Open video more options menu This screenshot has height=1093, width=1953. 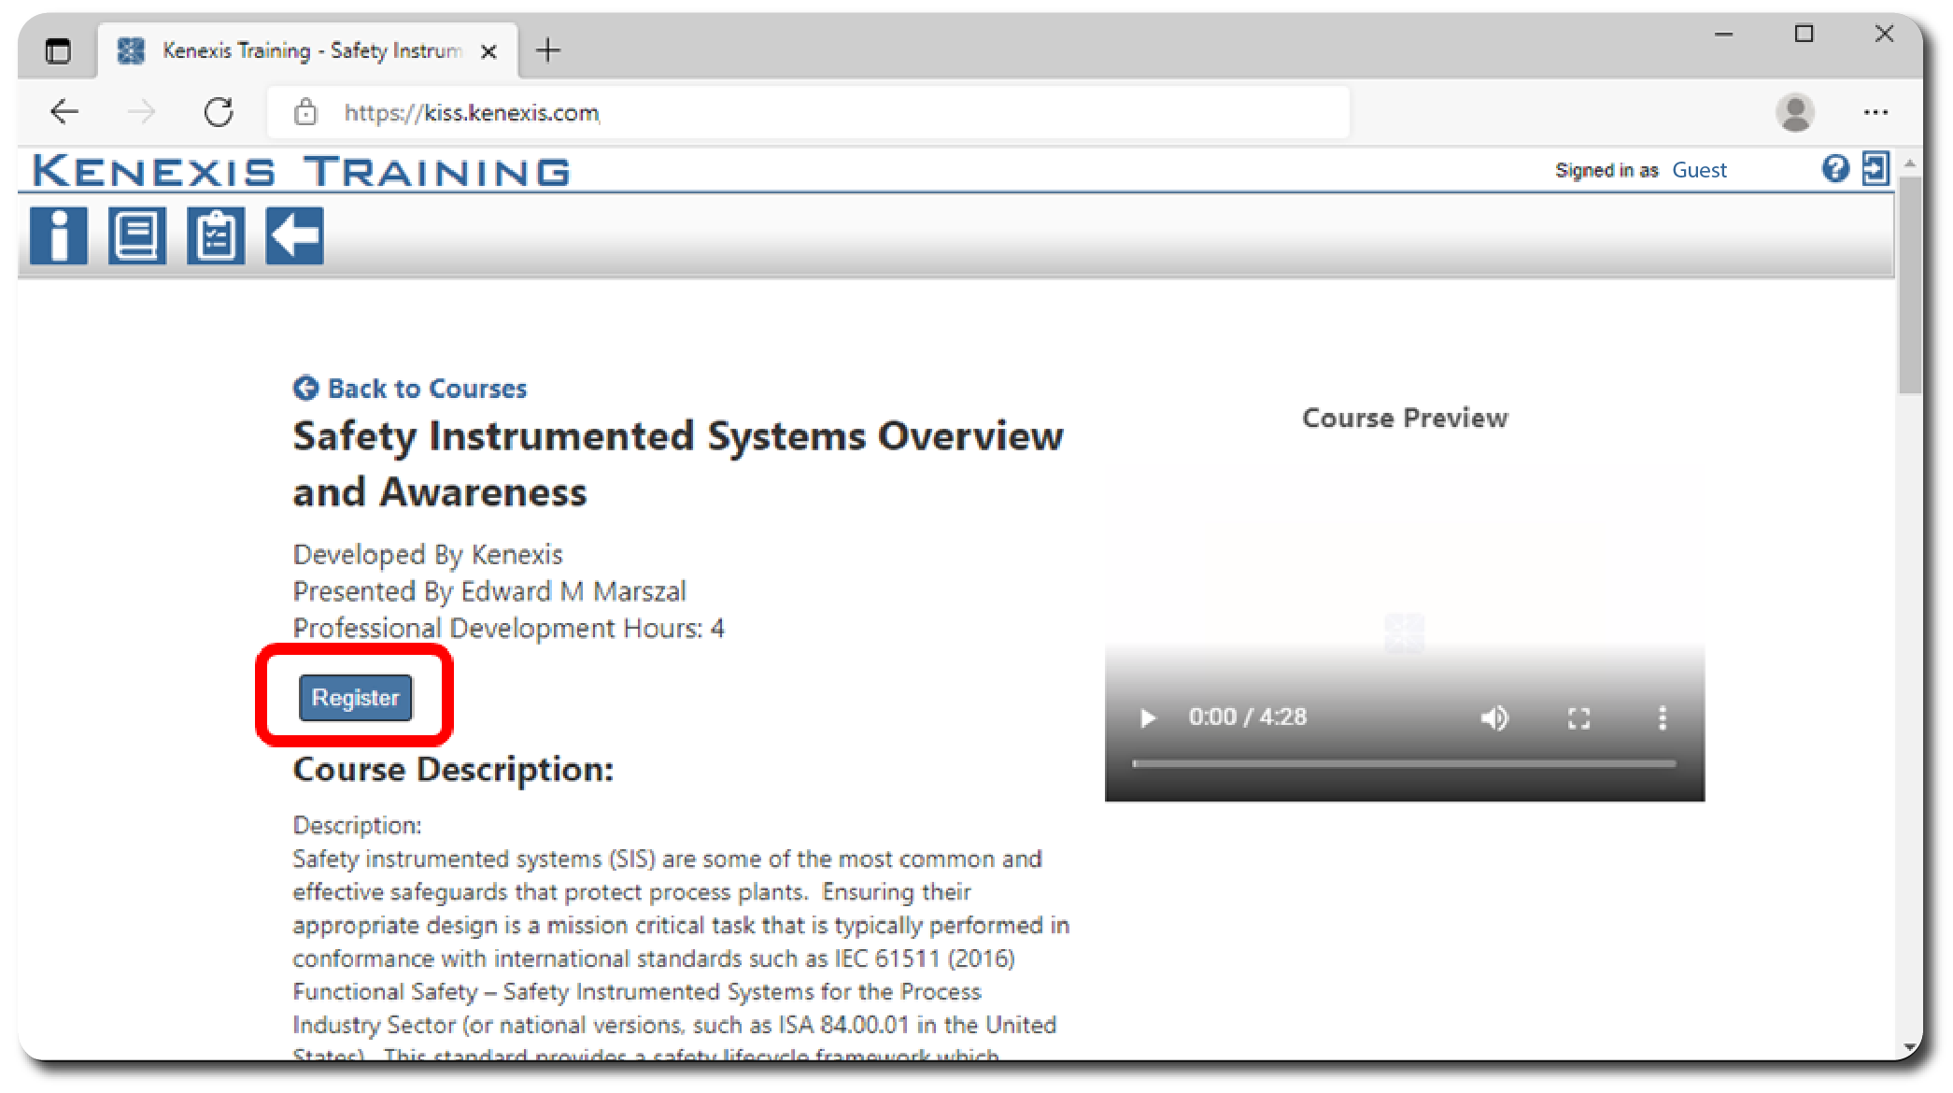[x=1662, y=717]
